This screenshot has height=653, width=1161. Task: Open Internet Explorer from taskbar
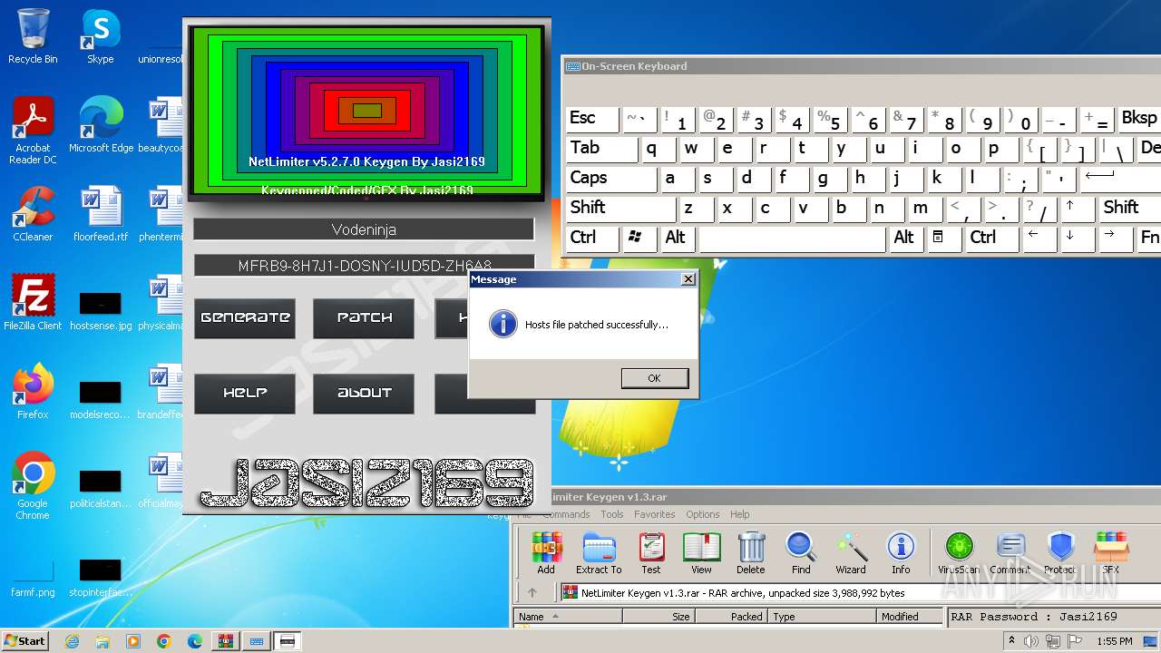click(72, 641)
